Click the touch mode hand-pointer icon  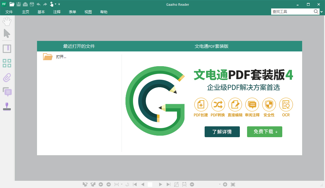[52, 4]
